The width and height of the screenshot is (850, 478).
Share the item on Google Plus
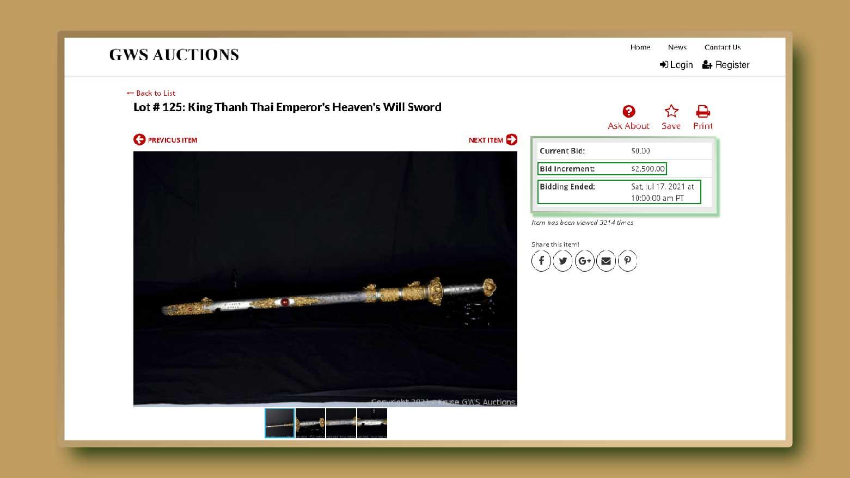[585, 261]
